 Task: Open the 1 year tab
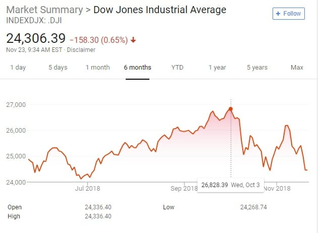(x=217, y=68)
